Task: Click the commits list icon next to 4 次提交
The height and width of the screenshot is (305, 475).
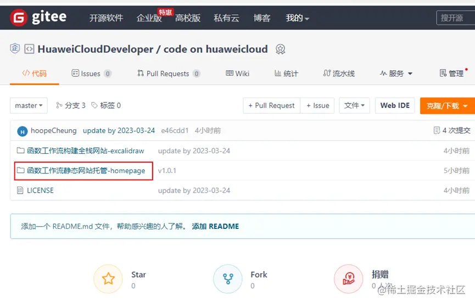Action: (437, 130)
